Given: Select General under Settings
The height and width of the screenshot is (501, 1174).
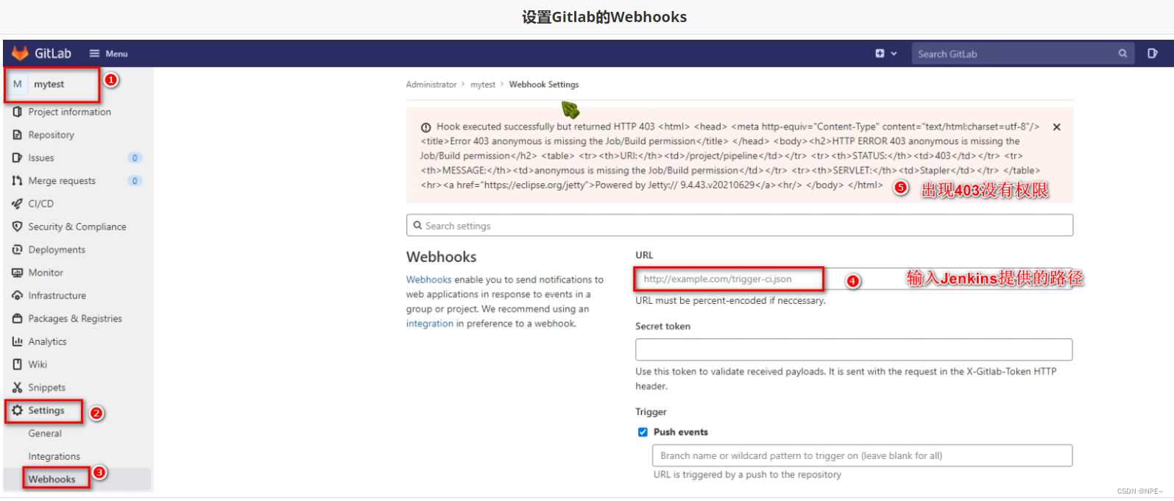Looking at the screenshot, I should [45, 433].
